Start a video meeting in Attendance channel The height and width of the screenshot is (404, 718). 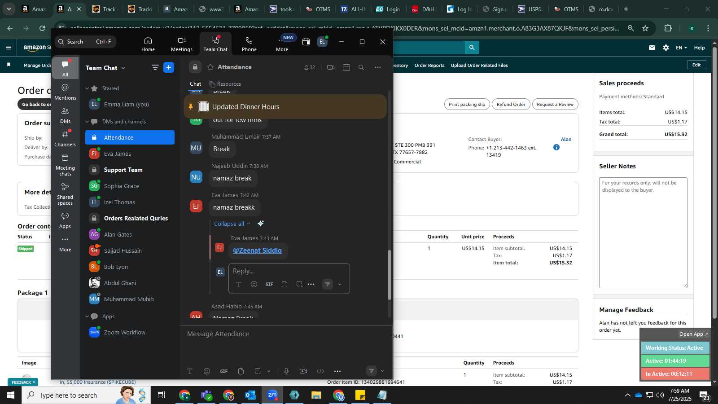pyautogui.click(x=331, y=67)
